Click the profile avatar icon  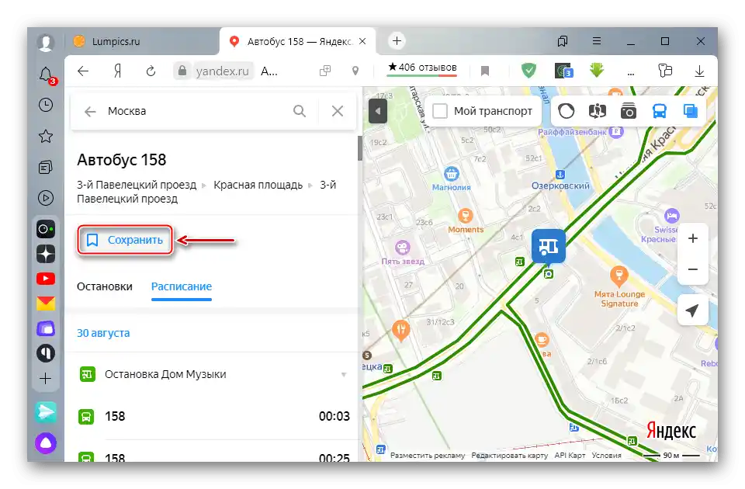(46, 42)
